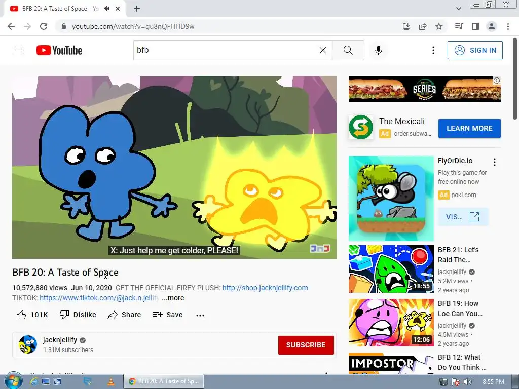This screenshot has height=389, width=519.
Task: Click SIGN IN button
Action: 475,50
